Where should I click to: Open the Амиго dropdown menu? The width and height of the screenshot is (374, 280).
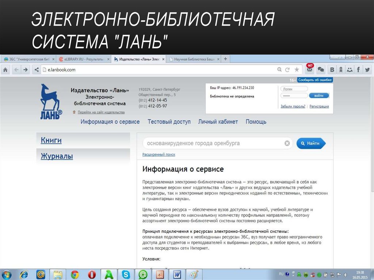337,57
